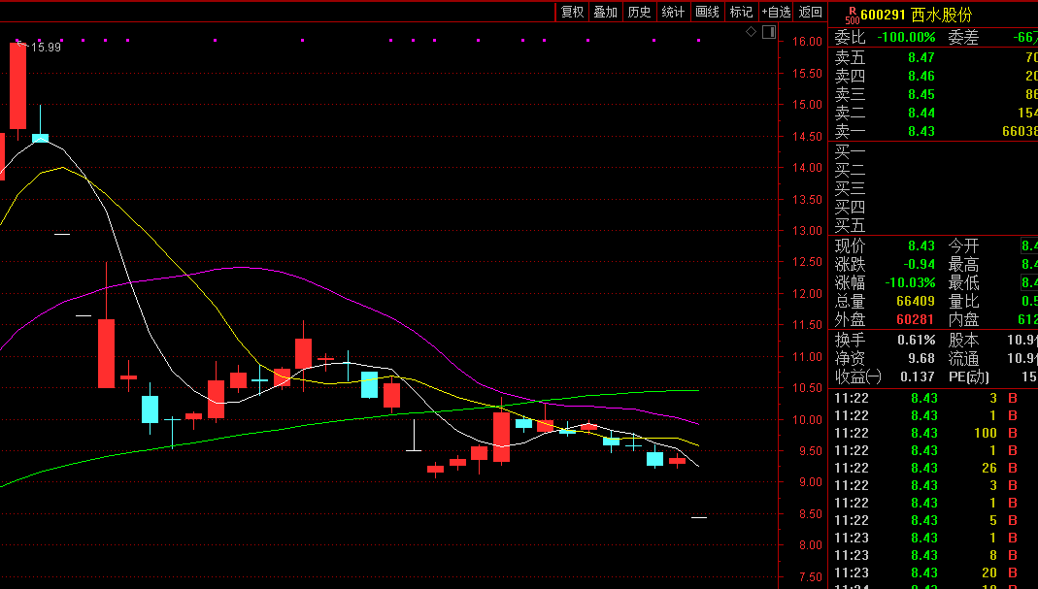
Task: Click the 卖五 price 8.47 row
Action: [x=921, y=58]
